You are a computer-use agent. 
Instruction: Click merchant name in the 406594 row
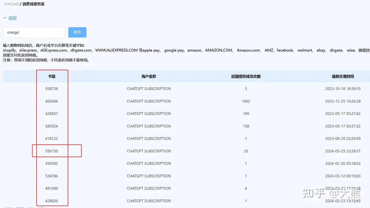click(x=149, y=101)
